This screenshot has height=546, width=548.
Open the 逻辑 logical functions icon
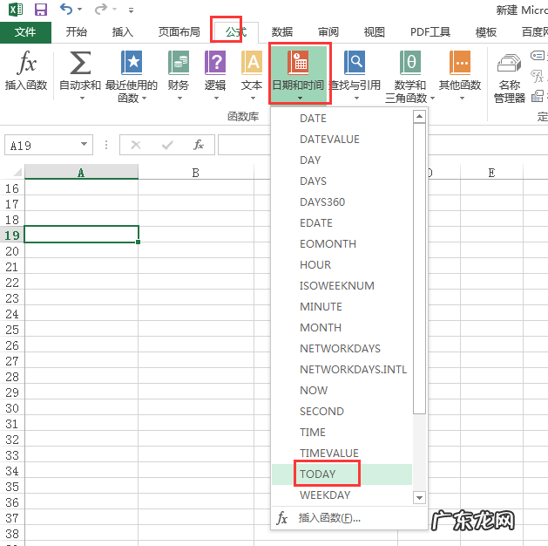(215, 63)
